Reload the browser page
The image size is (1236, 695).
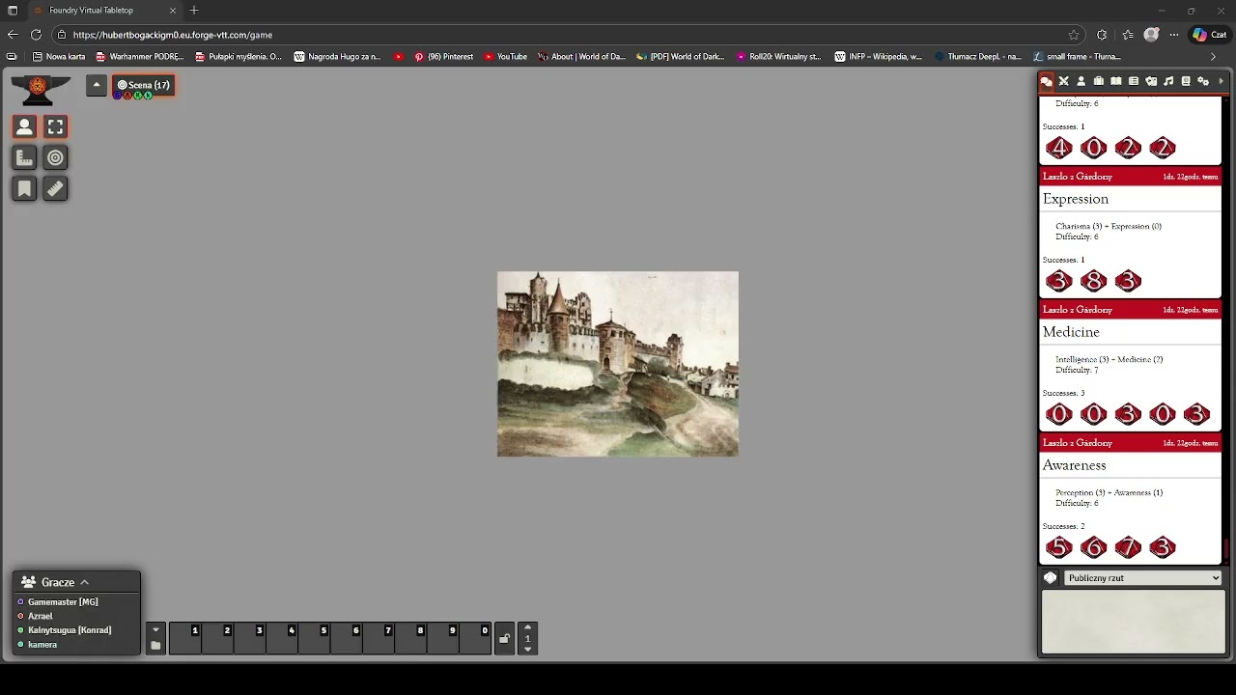pyautogui.click(x=36, y=35)
